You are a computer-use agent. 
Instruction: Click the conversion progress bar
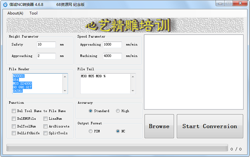(x=117, y=148)
